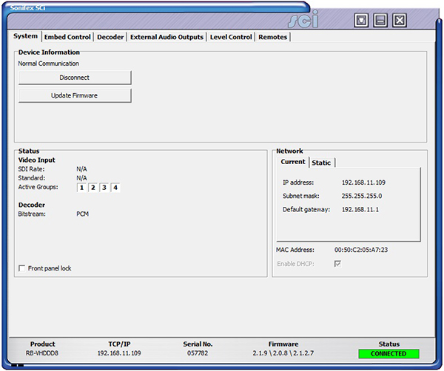Toggle the Enable DHCP checkbox
Screen dimensions: 444x371
337,264
